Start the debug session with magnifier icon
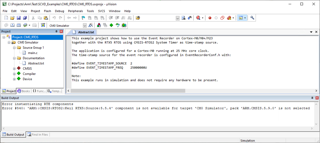This screenshot has height=143, width=320. point(198,18)
